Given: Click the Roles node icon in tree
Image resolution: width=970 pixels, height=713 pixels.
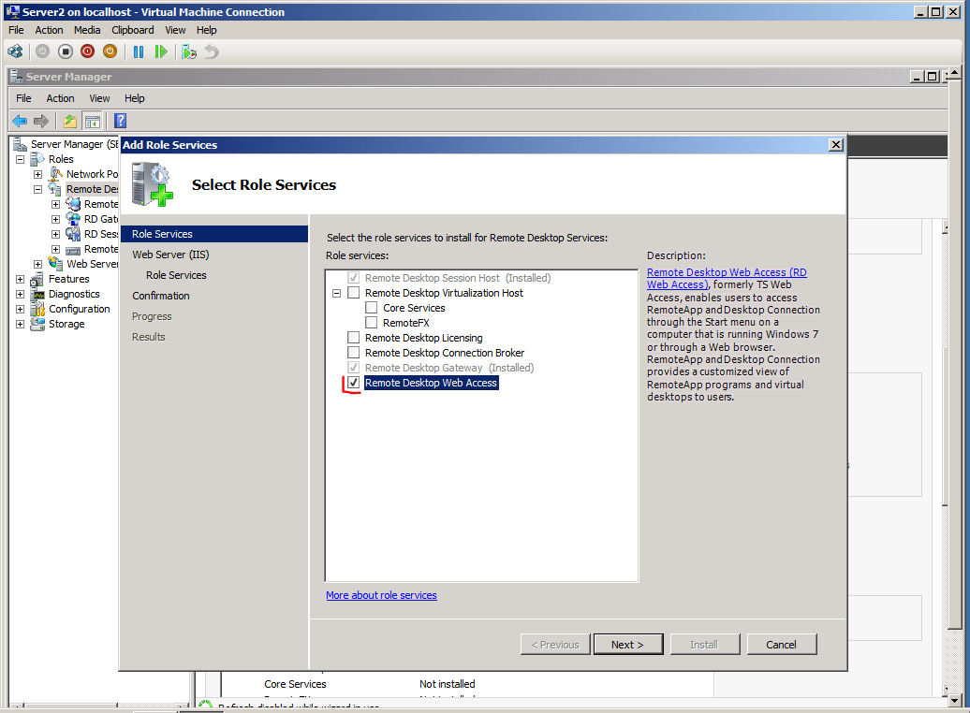Looking at the screenshot, I should [x=37, y=159].
